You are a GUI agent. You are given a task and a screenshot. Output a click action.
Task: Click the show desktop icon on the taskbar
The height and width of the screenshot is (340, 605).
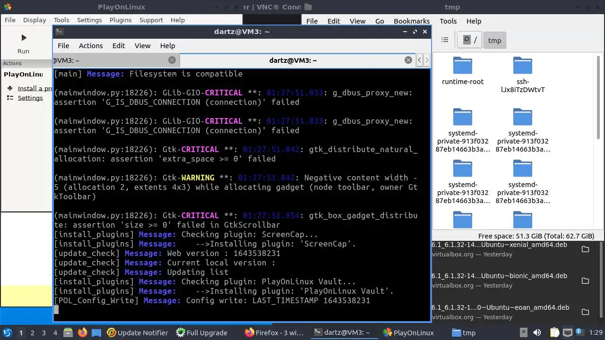[x=96, y=332]
